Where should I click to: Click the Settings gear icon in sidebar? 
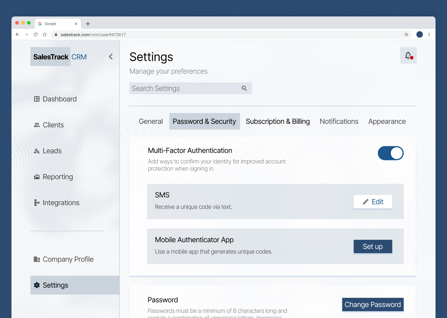37,285
